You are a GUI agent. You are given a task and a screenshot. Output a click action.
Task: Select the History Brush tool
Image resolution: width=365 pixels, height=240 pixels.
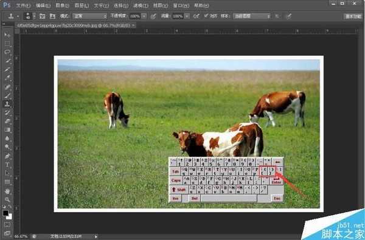pos(7,112)
